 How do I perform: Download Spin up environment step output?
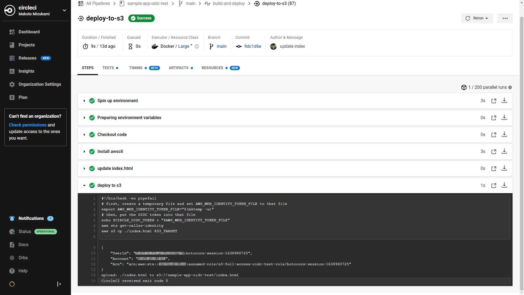(x=504, y=101)
